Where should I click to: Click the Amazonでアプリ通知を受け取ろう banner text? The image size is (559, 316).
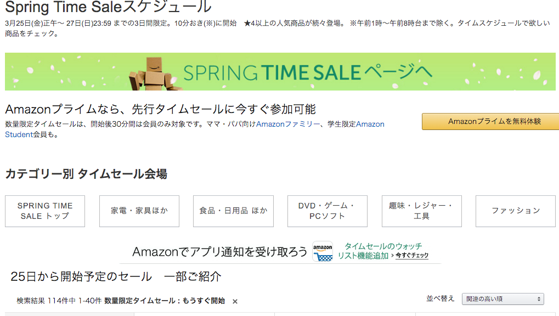pos(220,252)
